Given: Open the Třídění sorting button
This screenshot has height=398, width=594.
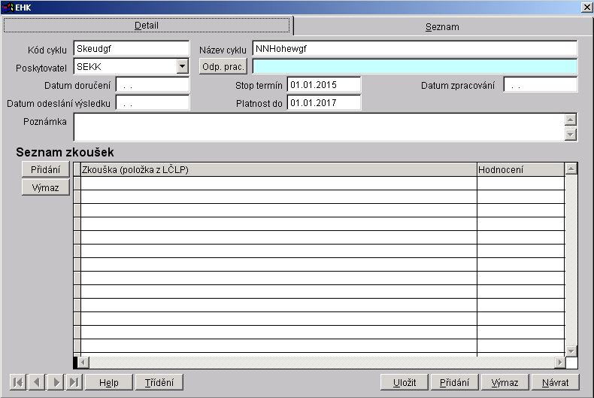Looking at the screenshot, I should tap(159, 382).
